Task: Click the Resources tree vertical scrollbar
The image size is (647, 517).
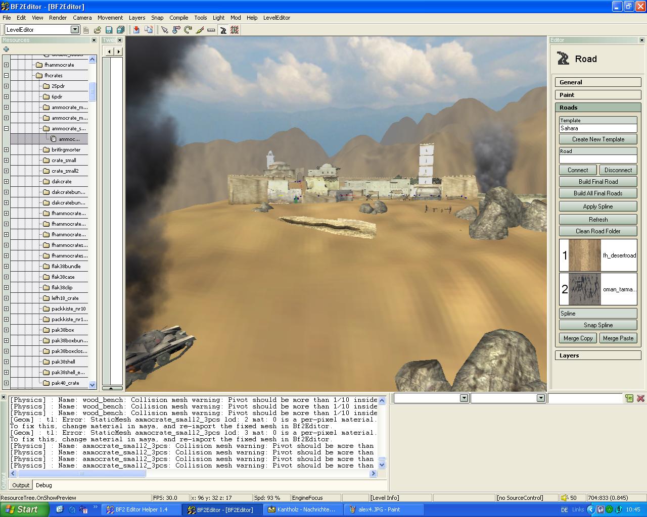Action: (x=93, y=222)
